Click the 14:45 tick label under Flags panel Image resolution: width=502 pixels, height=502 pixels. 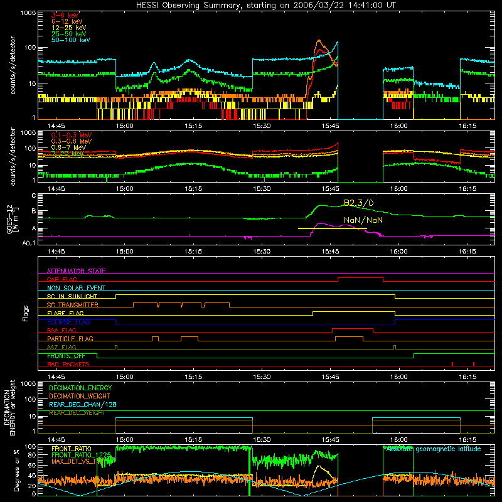click(x=56, y=377)
